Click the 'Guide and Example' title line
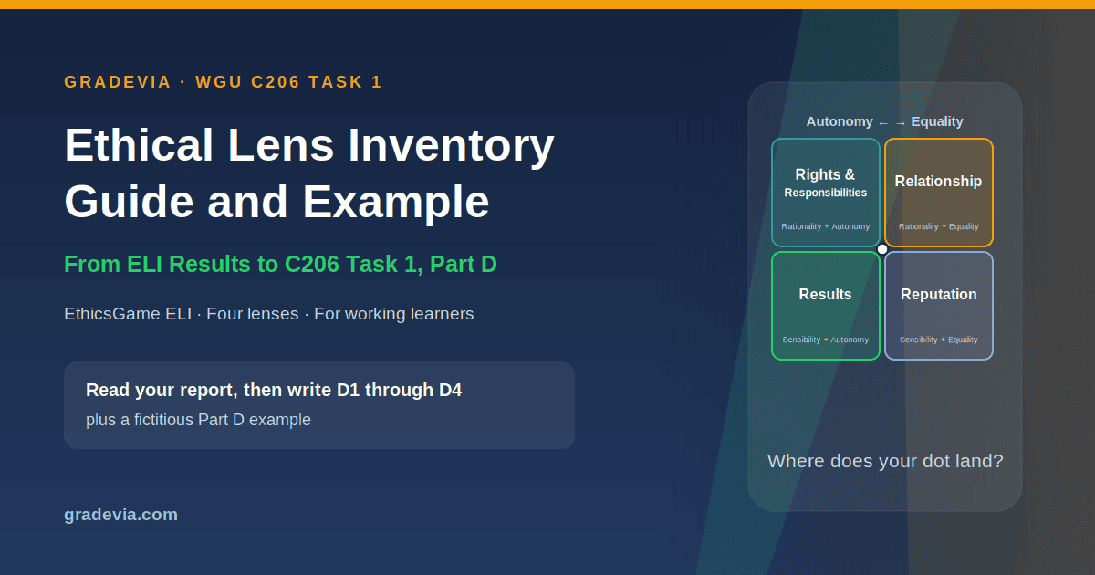This screenshot has width=1095, height=575. (x=276, y=203)
